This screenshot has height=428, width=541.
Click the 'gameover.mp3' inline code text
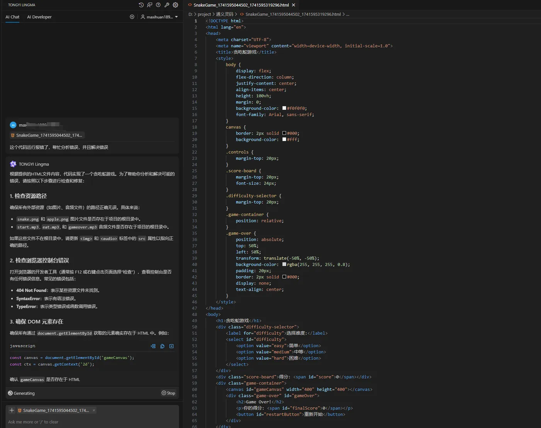pos(83,227)
